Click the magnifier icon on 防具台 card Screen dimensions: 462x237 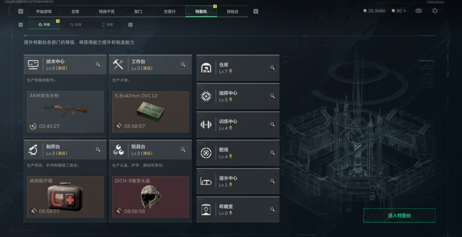pos(183,150)
